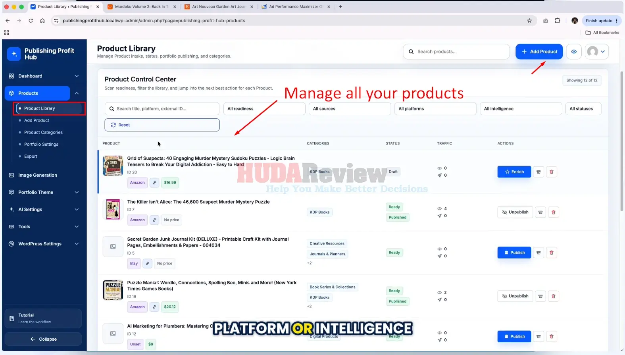Archive the Secret Garden Junk Journal product
This screenshot has width=625, height=355.
(538, 253)
